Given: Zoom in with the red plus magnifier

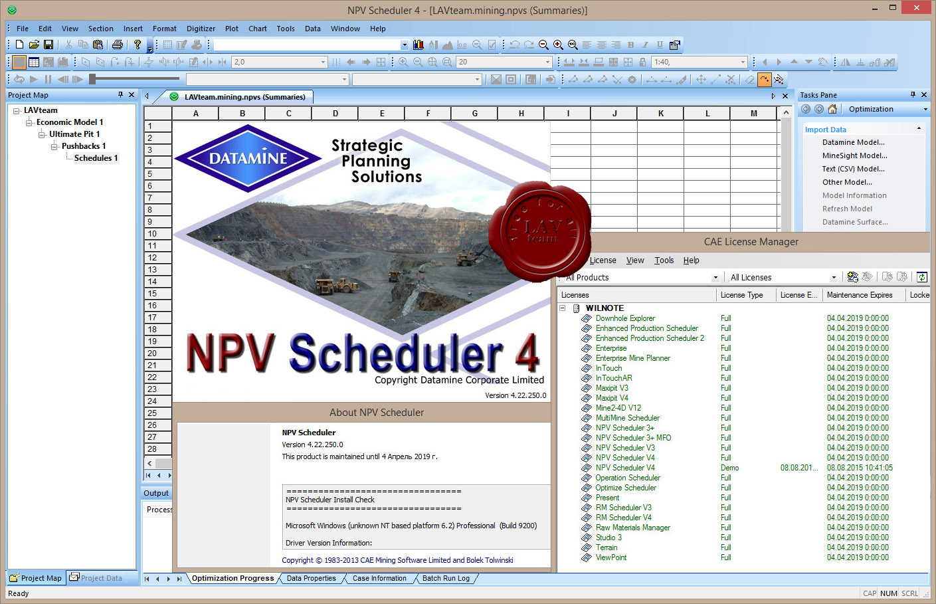Looking at the screenshot, I should [558, 45].
